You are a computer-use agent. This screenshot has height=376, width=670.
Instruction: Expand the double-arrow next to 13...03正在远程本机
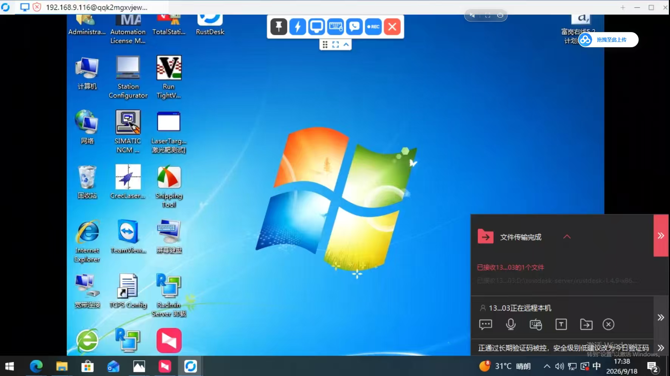pyautogui.click(x=661, y=317)
